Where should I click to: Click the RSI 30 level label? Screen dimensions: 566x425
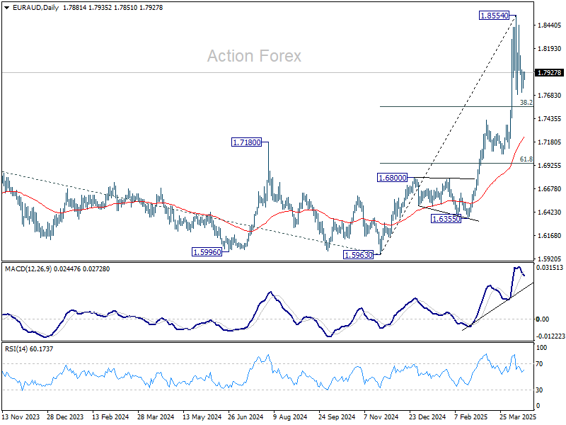point(539,390)
